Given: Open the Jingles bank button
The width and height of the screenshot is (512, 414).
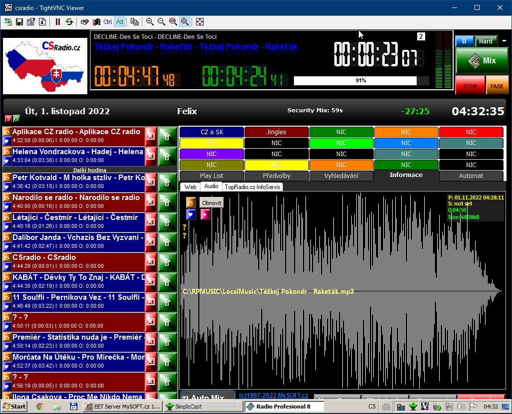Looking at the screenshot, I should (x=276, y=132).
